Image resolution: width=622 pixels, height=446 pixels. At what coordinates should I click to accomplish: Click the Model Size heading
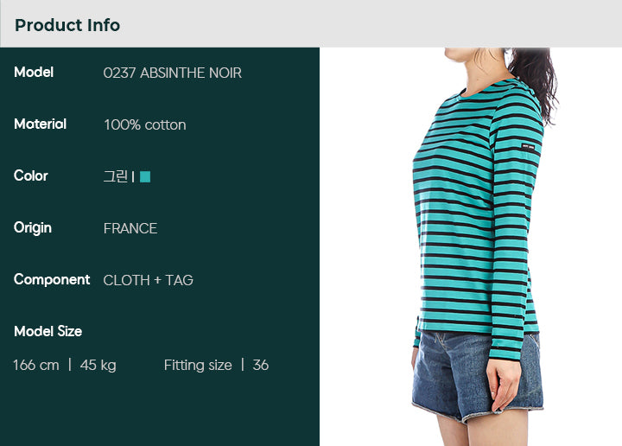pyautogui.click(x=48, y=331)
